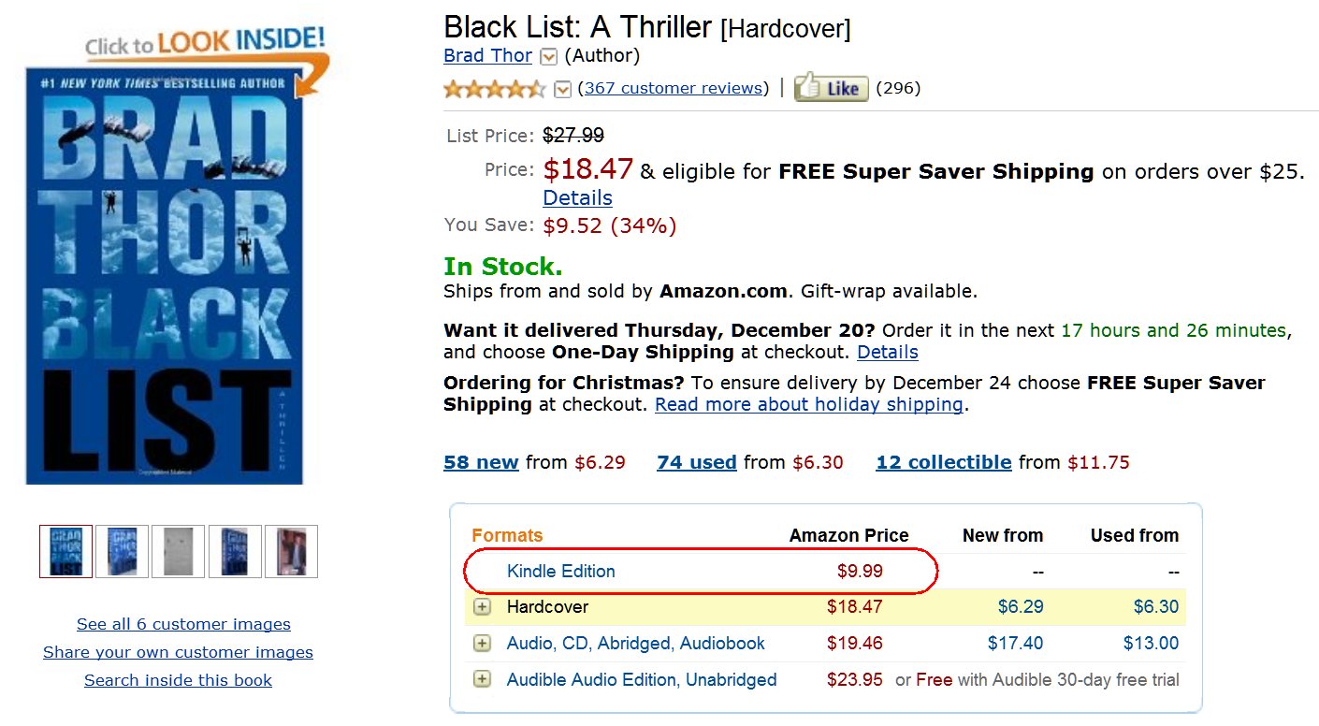The width and height of the screenshot is (1319, 726).
Task: Click Kindle Edition format link
Action: tap(560, 572)
